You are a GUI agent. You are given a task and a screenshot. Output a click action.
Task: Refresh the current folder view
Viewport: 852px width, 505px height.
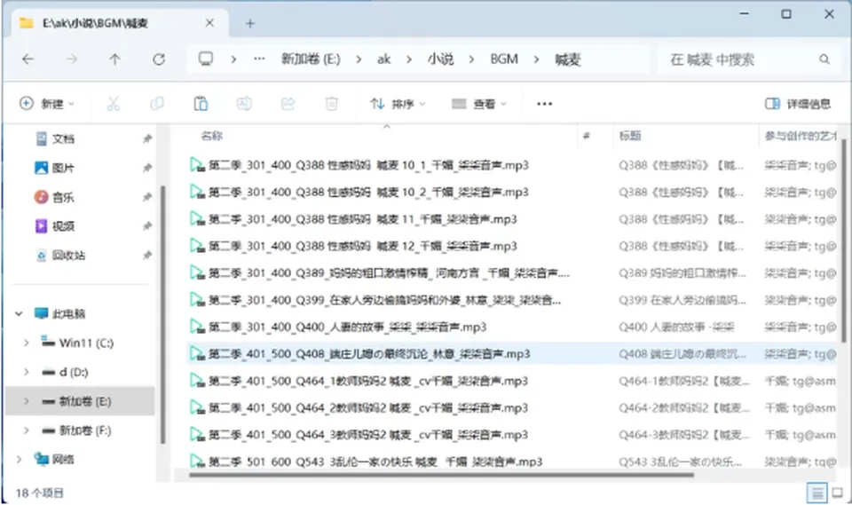tap(159, 59)
